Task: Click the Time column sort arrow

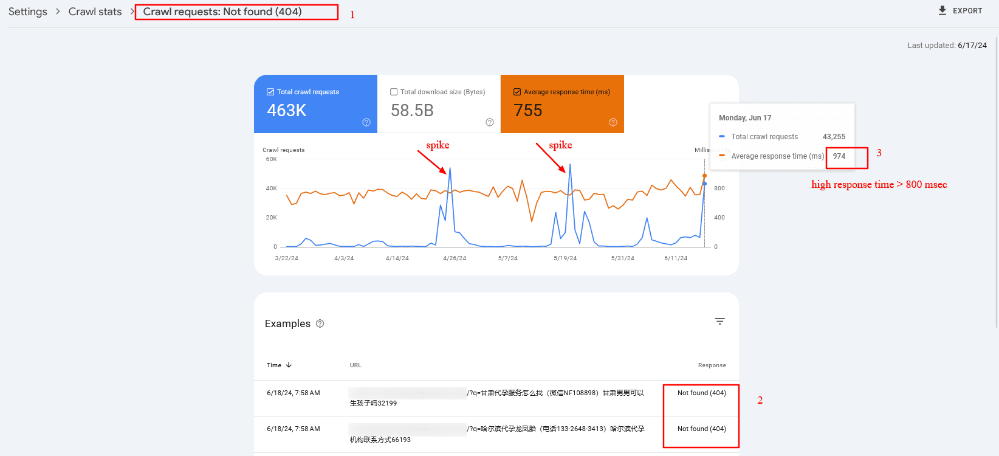Action: 289,365
